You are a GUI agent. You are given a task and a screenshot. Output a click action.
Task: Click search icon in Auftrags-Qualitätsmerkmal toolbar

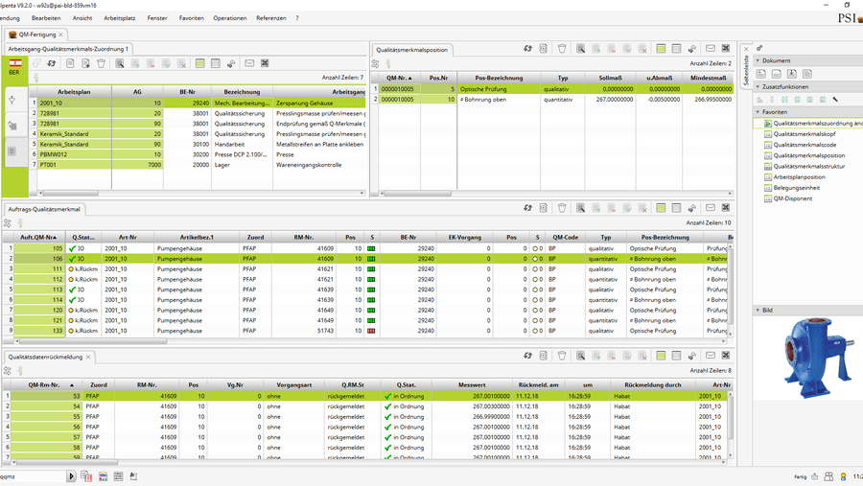click(581, 208)
